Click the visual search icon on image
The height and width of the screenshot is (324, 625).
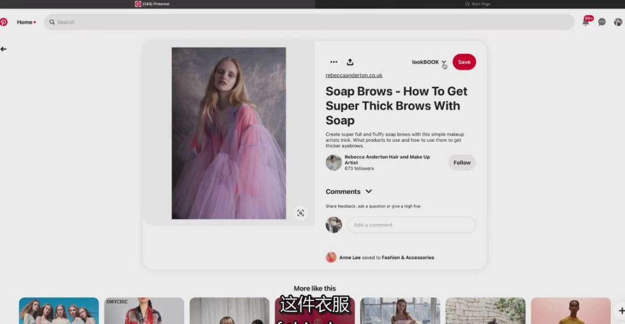301,213
